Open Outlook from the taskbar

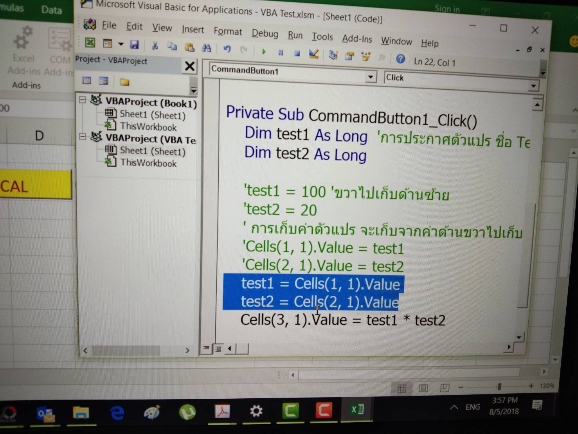click(x=45, y=414)
